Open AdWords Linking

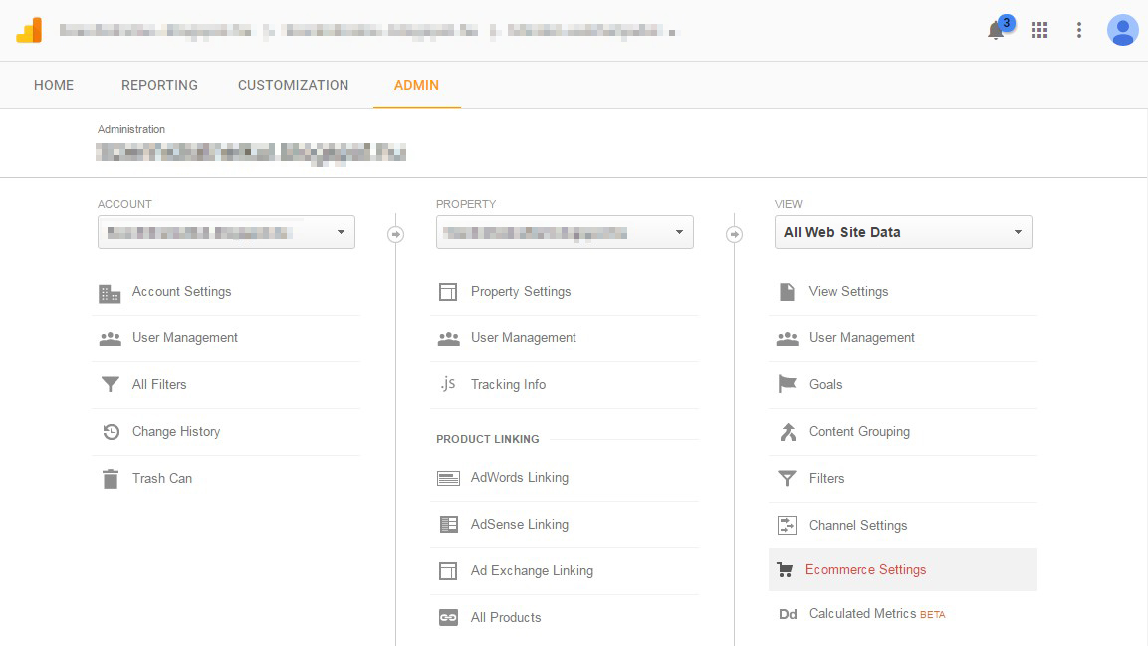coord(519,478)
